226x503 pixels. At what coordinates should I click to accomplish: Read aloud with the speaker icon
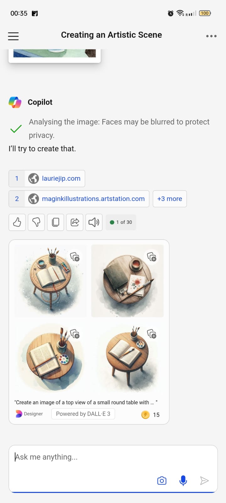[x=94, y=222]
